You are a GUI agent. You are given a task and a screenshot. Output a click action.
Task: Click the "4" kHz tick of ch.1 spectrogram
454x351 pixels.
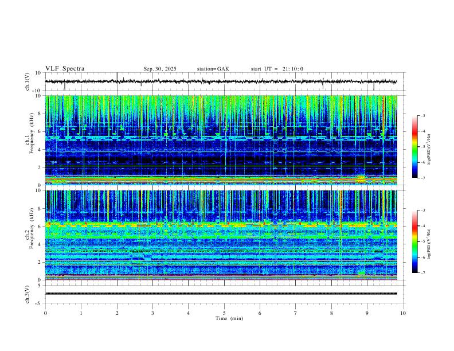pyautogui.click(x=40, y=150)
